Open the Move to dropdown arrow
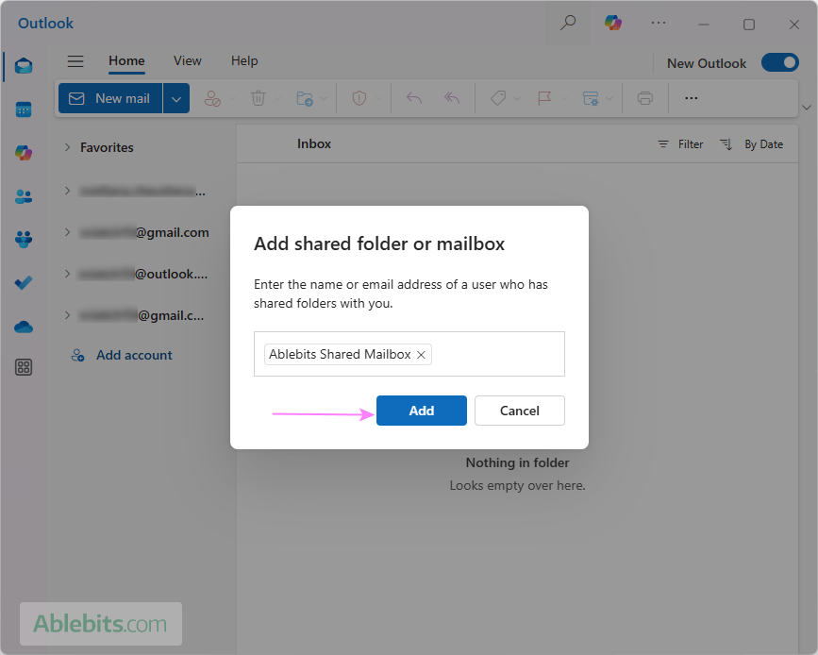The image size is (818, 655). pos(324,98)
